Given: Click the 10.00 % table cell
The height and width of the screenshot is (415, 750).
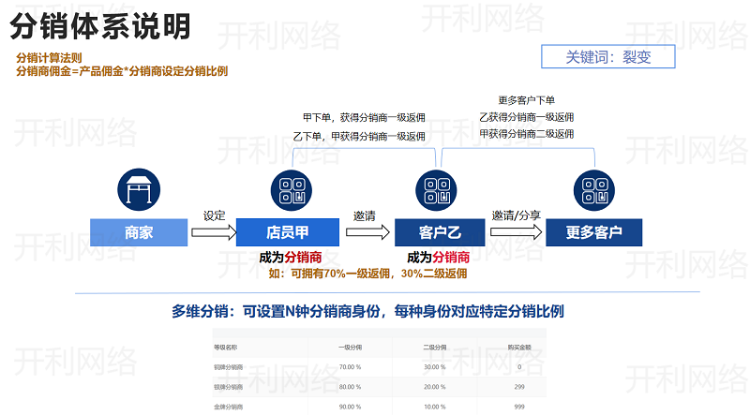Looking at the screenshot, I should click(x=434, y=407).
